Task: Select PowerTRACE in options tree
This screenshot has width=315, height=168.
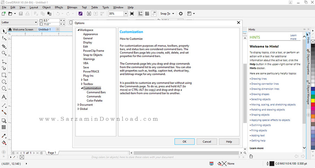Action: (x=91, y=71)
